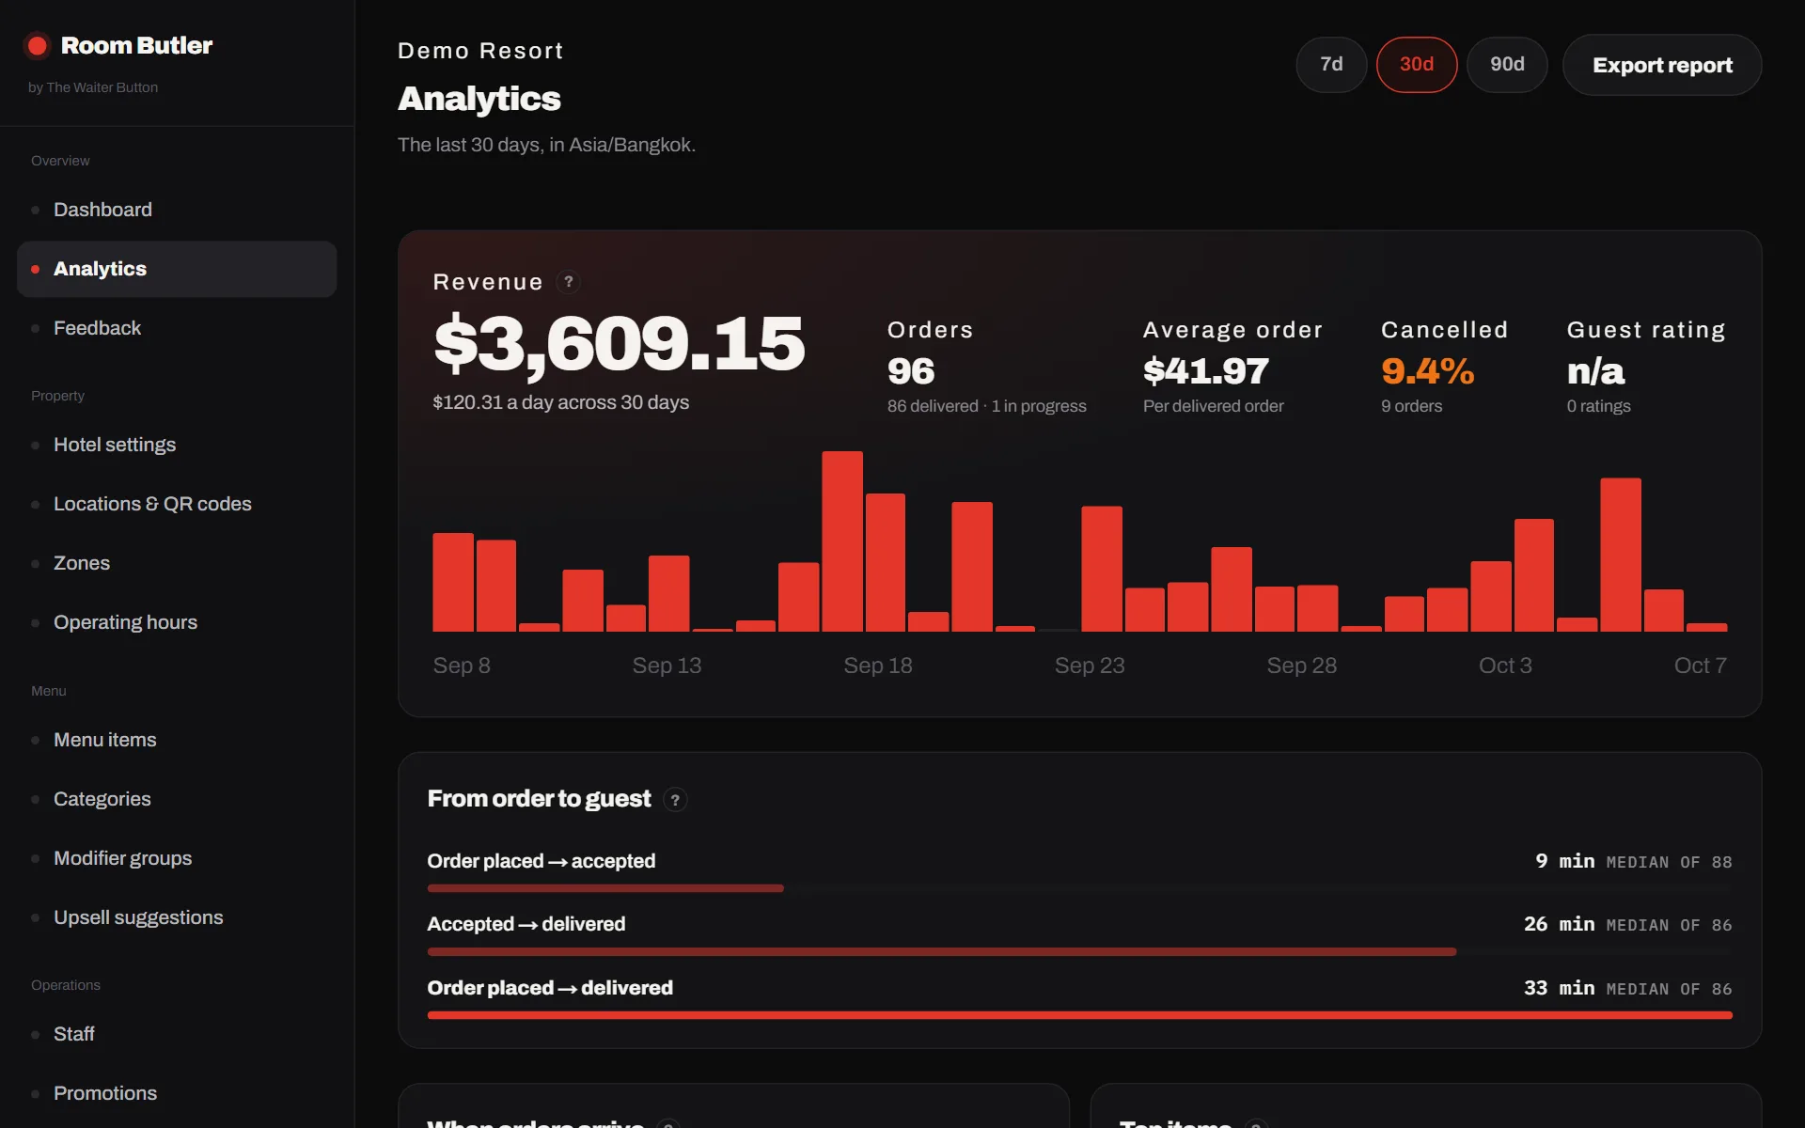Open the Revenue help question-mark icon
The height and width of the screenshot is (1128, 1805).
tap(568, 282)
